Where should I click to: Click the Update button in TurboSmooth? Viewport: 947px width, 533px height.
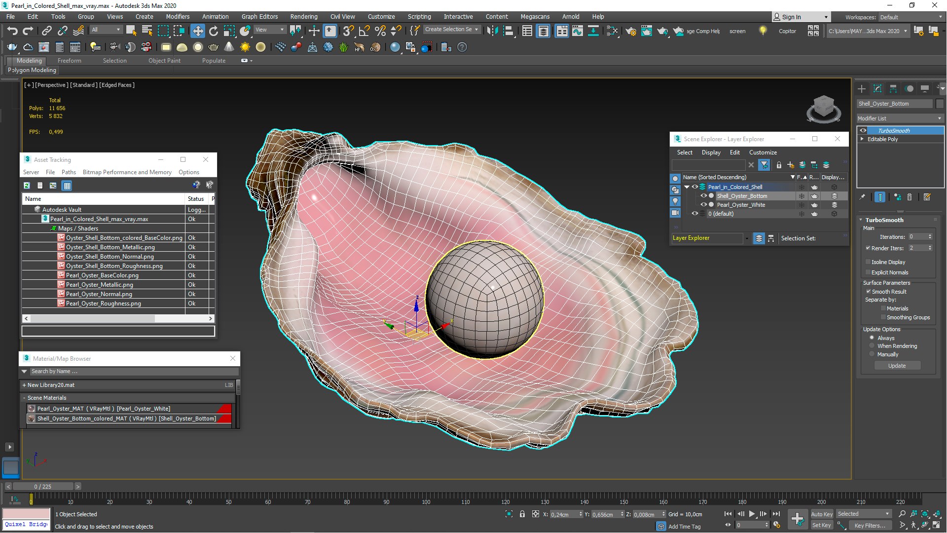tap(897, 366)
